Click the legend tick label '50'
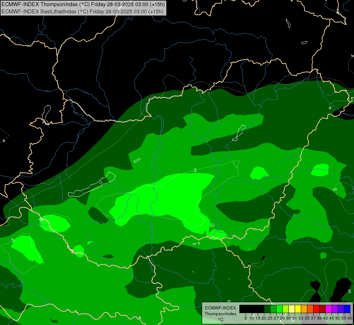Viewport: 354px width, 325px height. [x=338, y=318]
